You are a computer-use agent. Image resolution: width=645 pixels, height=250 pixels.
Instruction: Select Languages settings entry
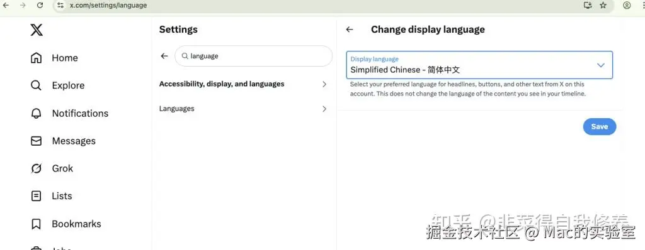coord(244,109)
